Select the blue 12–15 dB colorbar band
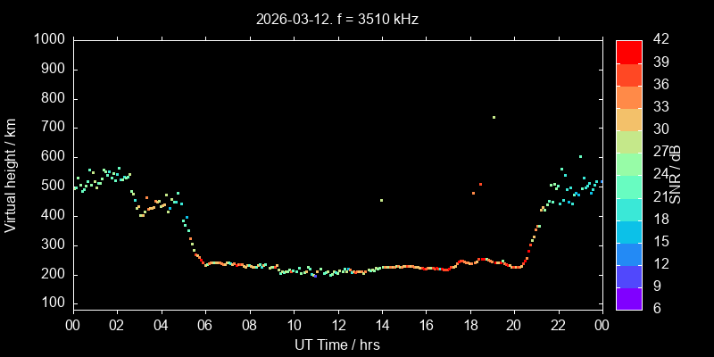This screenshot has height=357, width=714. point(629,253)
